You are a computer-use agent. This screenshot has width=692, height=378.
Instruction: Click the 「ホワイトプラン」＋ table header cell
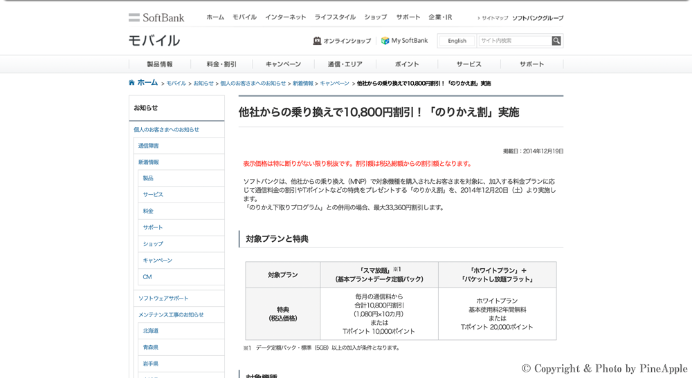coord(498,275)
